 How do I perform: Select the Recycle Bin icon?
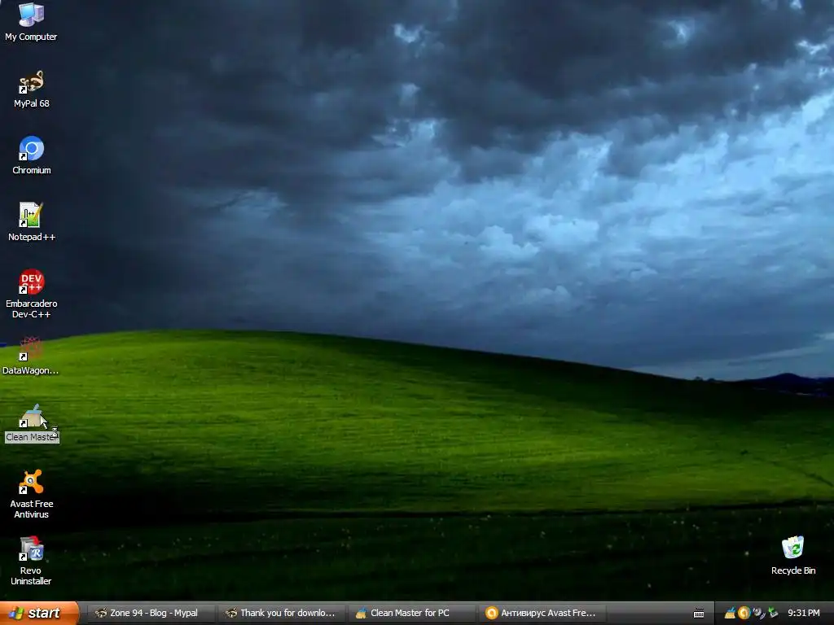(793, 555)
